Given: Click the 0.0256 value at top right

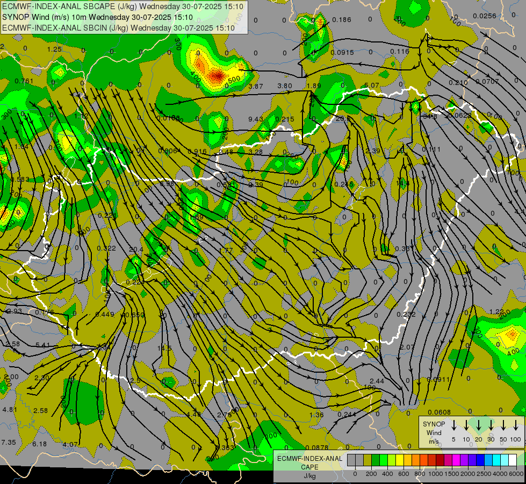Looking at the screenshot, I should [x=485, y=16].
